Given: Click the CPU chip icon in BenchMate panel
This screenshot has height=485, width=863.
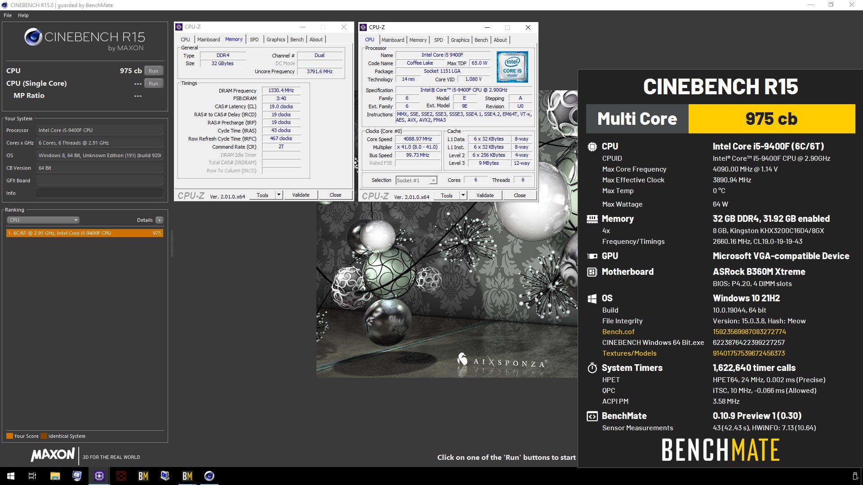Looking at the screenshot, I should coord(592,146).
